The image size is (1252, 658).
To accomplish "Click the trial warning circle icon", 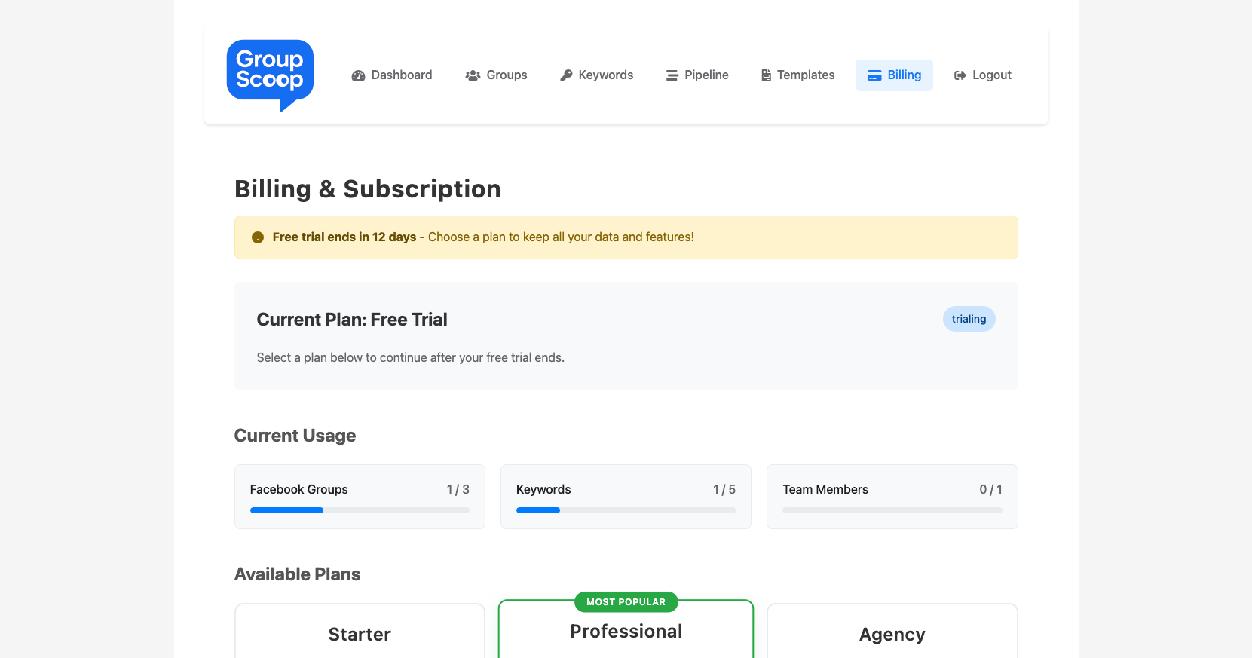I will pos(258,237).
